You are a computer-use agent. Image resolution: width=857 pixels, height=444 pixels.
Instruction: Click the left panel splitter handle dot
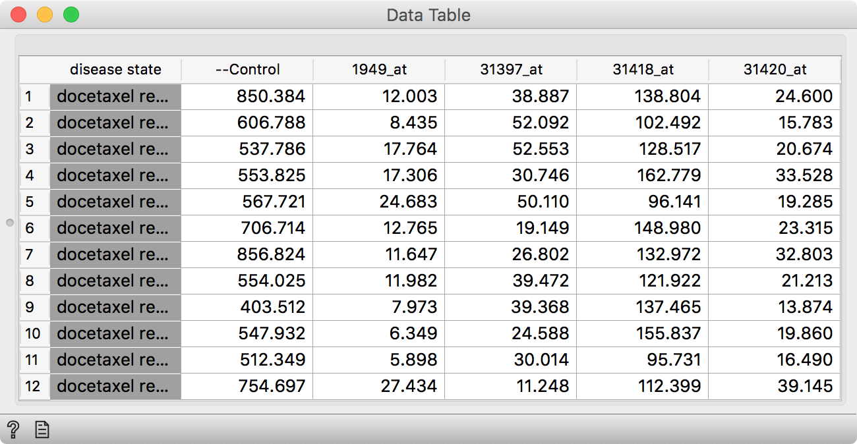point(9,223)
